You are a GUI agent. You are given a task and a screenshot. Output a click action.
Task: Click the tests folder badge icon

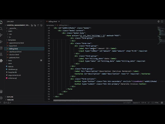point(41,60)
